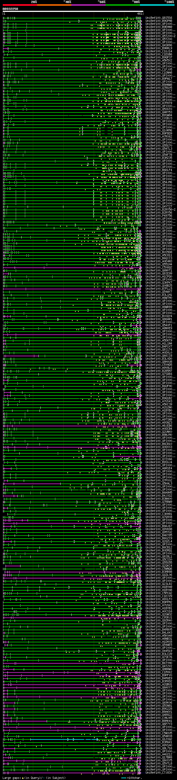
Task: Click label UniRef100_Q4RY53
Action: pos(159,112)
